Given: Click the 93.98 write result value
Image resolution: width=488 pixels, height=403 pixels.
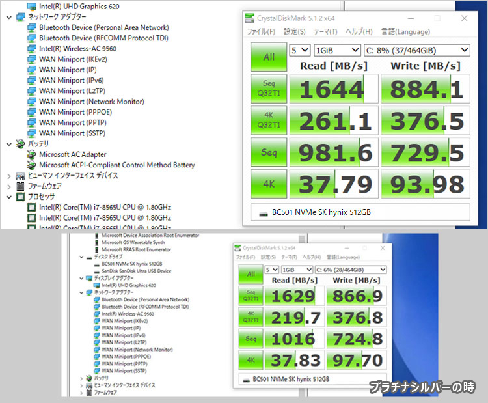Looking at the screenshot, I should tap(427, 184).
